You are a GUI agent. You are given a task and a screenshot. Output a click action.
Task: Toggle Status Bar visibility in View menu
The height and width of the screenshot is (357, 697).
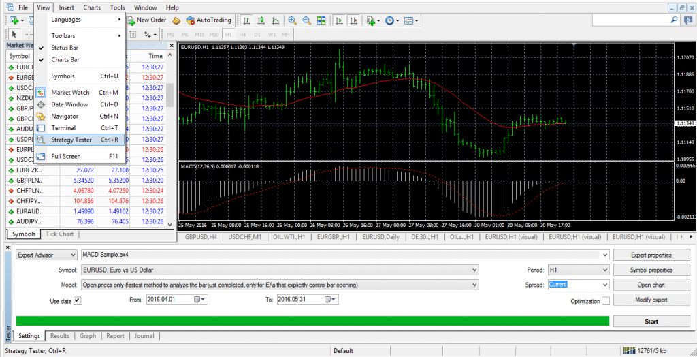coord(65,48)
